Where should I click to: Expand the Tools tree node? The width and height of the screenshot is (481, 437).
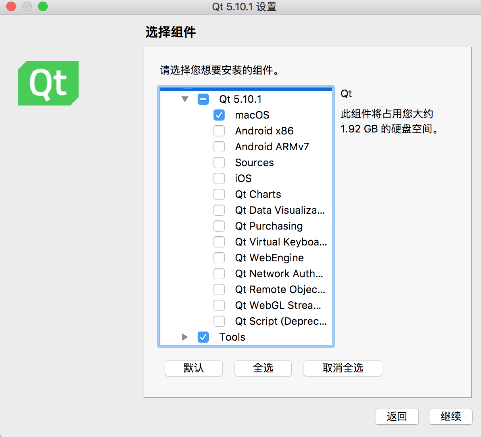[x=185, y=337]
